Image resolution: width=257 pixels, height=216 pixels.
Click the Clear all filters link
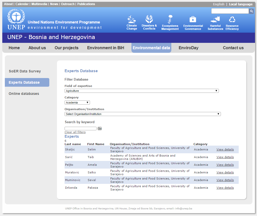click(75, 132)
